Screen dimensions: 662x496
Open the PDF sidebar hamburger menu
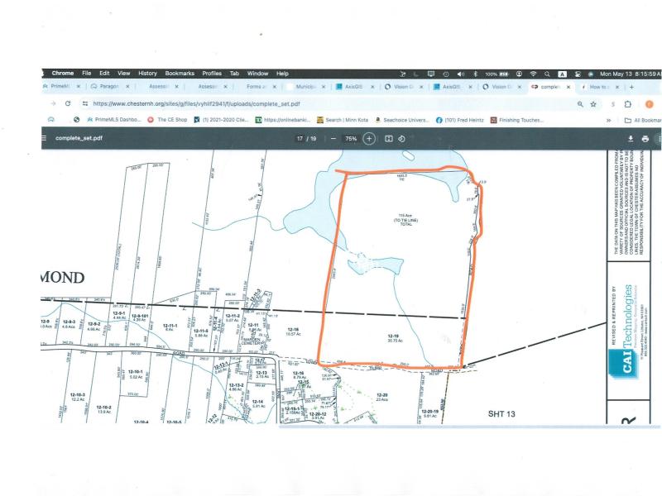pos(44,138)
